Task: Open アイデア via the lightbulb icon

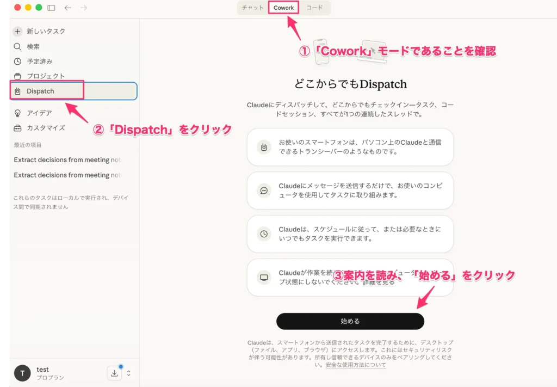Action: (18, 113)
